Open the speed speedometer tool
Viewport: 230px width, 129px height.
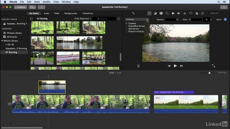click(x=190, y=13)
